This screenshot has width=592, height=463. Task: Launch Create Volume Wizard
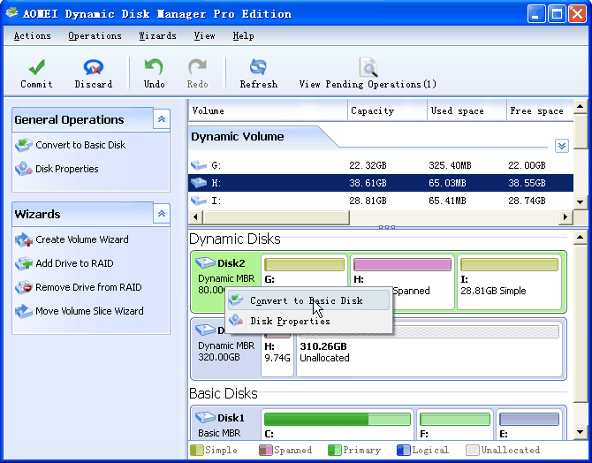(x=81, y=239)
